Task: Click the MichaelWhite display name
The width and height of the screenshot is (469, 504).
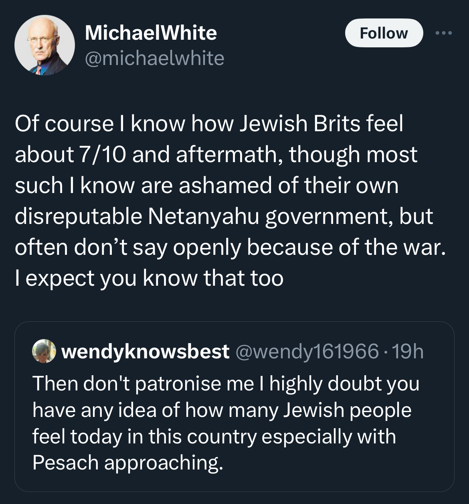Action: pyautogui.click(x=151, y=33)
